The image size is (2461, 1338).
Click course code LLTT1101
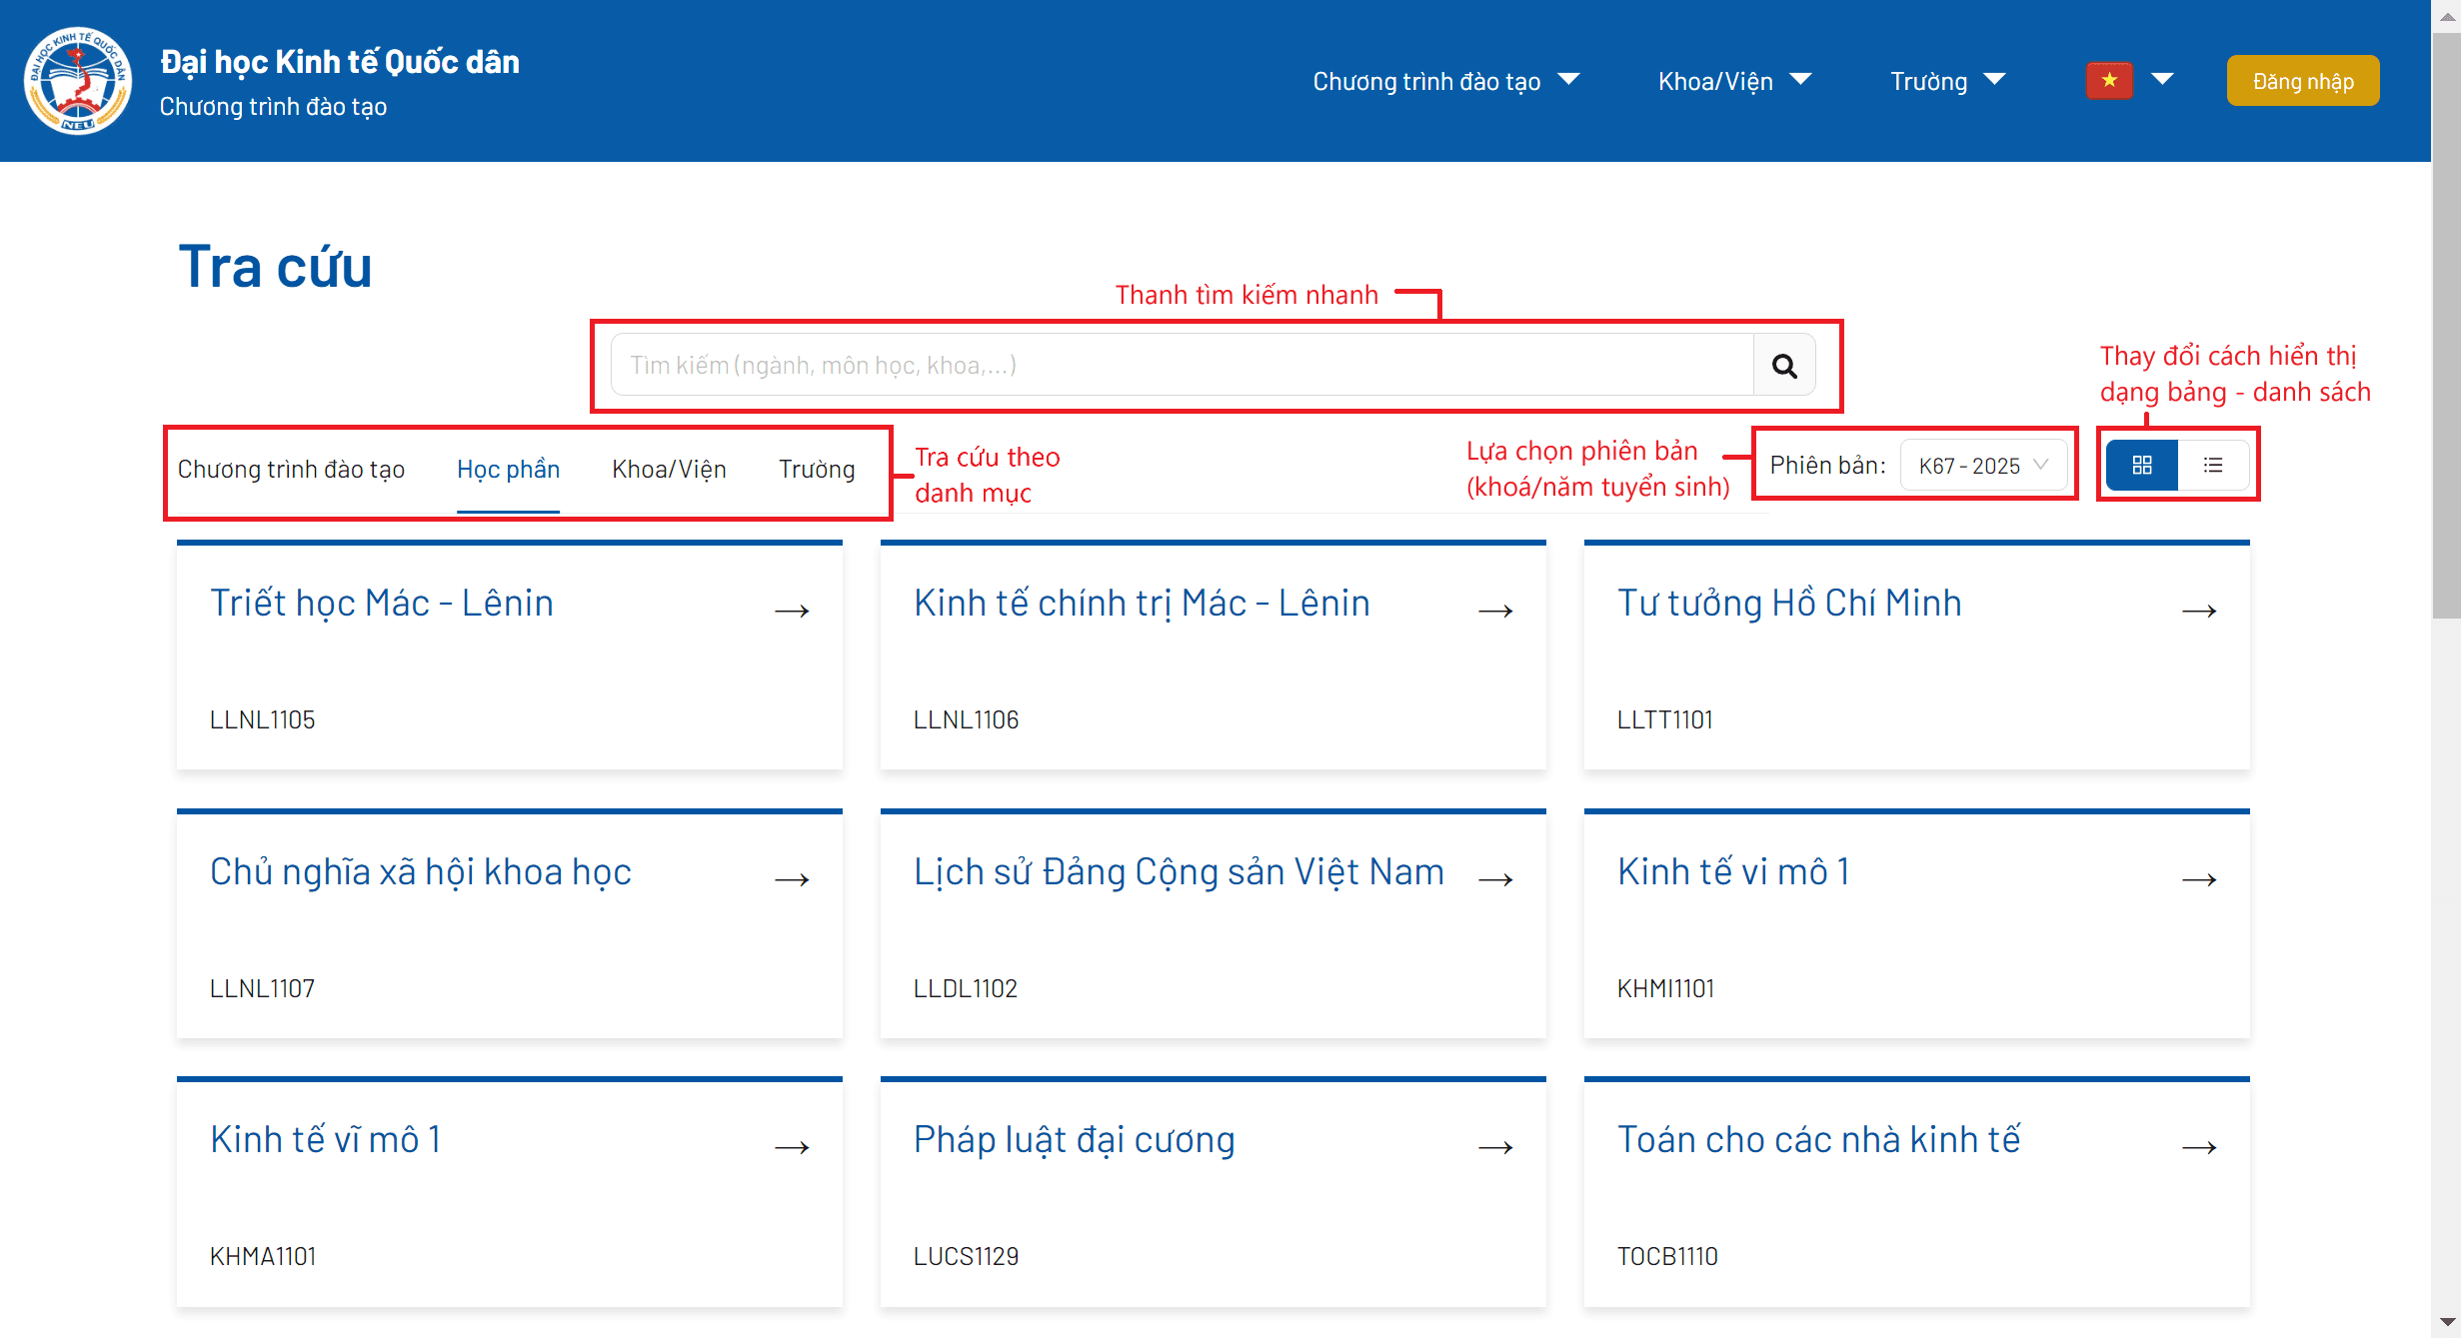click(x=1665, y=719)
